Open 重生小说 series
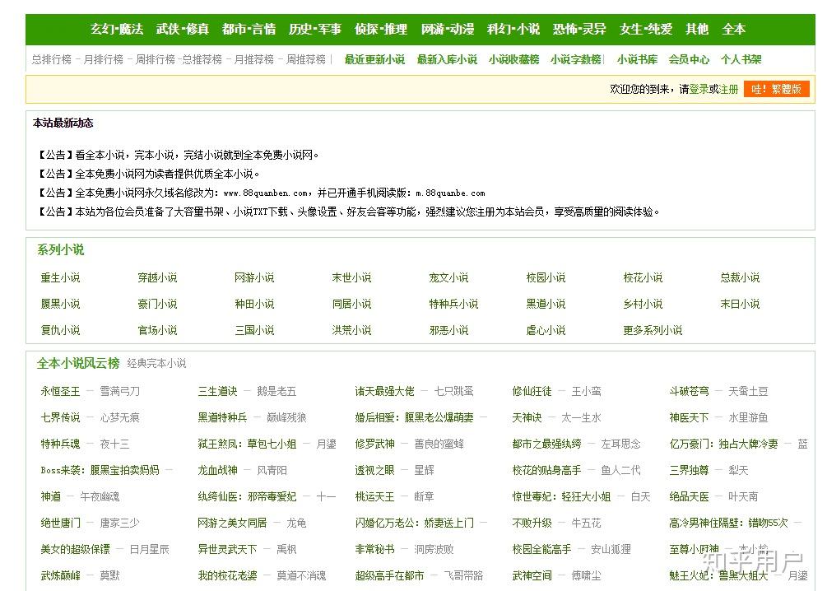 60,277
